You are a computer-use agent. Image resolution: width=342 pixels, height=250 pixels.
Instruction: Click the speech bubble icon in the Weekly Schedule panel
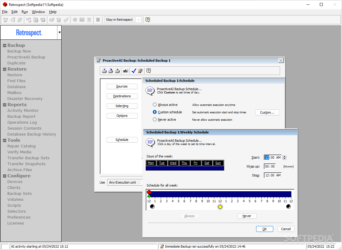(150, 143)
